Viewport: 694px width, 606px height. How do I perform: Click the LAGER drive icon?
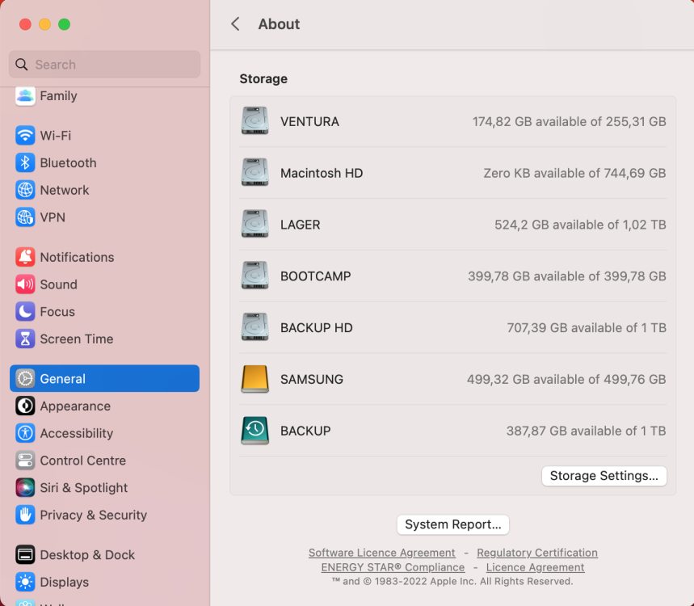pyautogui.click(x=255, y=224)
